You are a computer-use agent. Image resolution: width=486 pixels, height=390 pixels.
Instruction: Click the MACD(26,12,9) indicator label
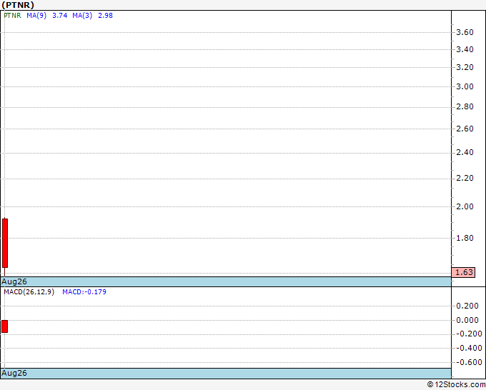pos(29,292)
